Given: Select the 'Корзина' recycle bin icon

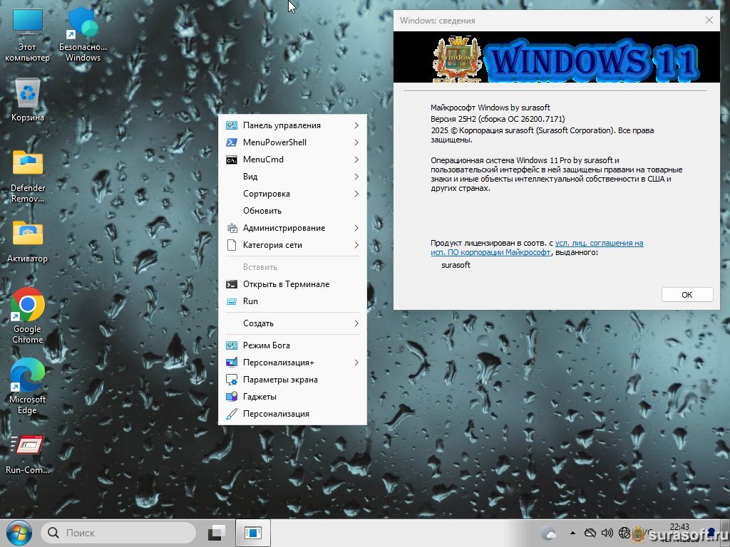Looking at the screenshot, I should [x=28, y=100].
